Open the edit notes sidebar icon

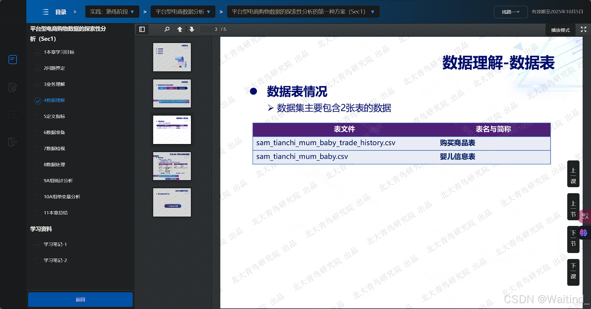tap(13, 87)
